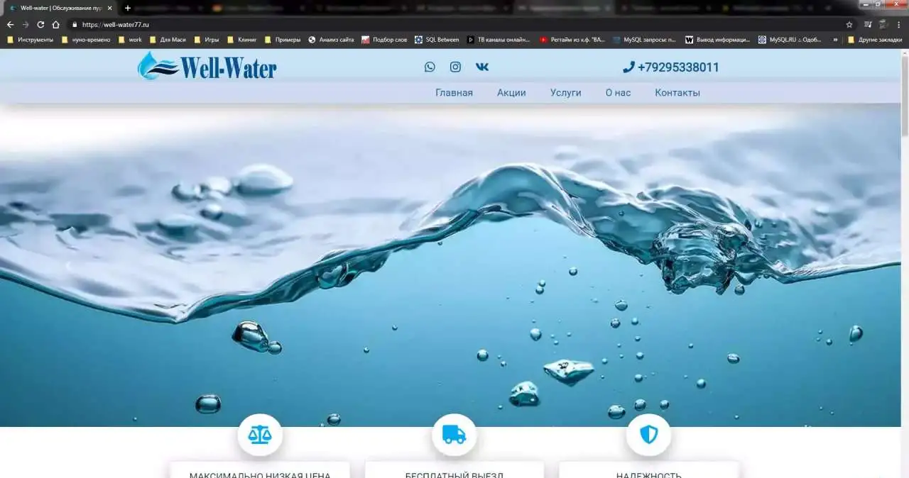Click the scales icon above Максимально низкая цена
Screen dimensions: 909x478
260,435
